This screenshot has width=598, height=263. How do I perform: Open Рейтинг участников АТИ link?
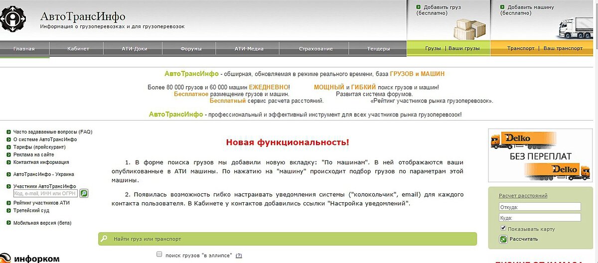(x=42, y=203)
